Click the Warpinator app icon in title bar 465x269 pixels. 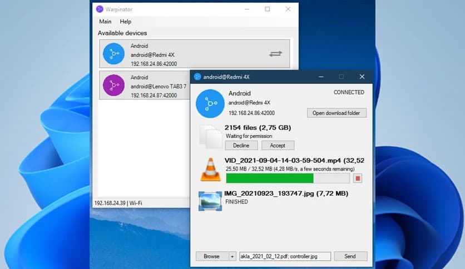[x=100, y=9]
